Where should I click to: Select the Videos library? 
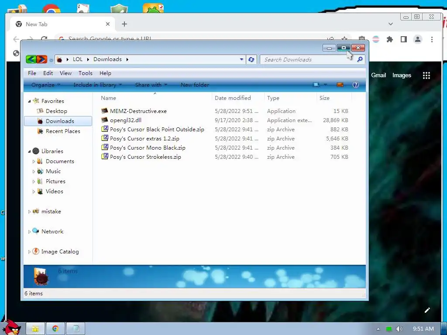tap(54, 191)
